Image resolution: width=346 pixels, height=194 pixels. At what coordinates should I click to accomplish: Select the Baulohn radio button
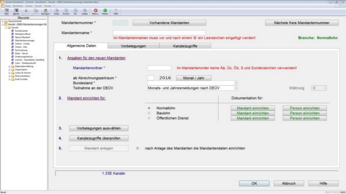[x=149, y=113]
